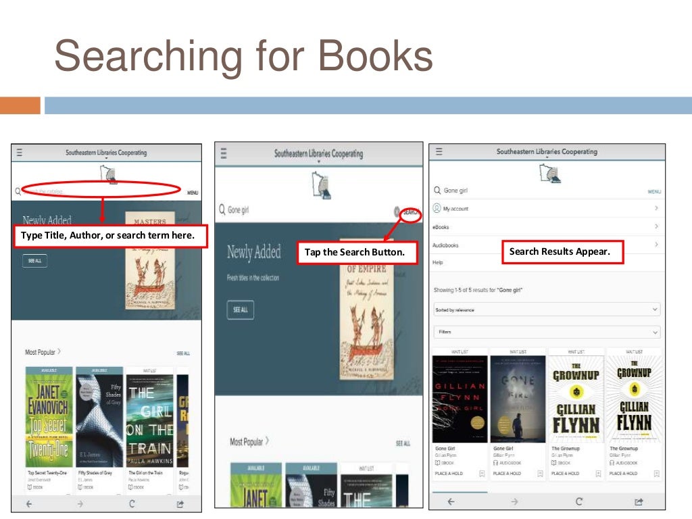Tap the Gone girl search field in results screen

click(543, 191)
